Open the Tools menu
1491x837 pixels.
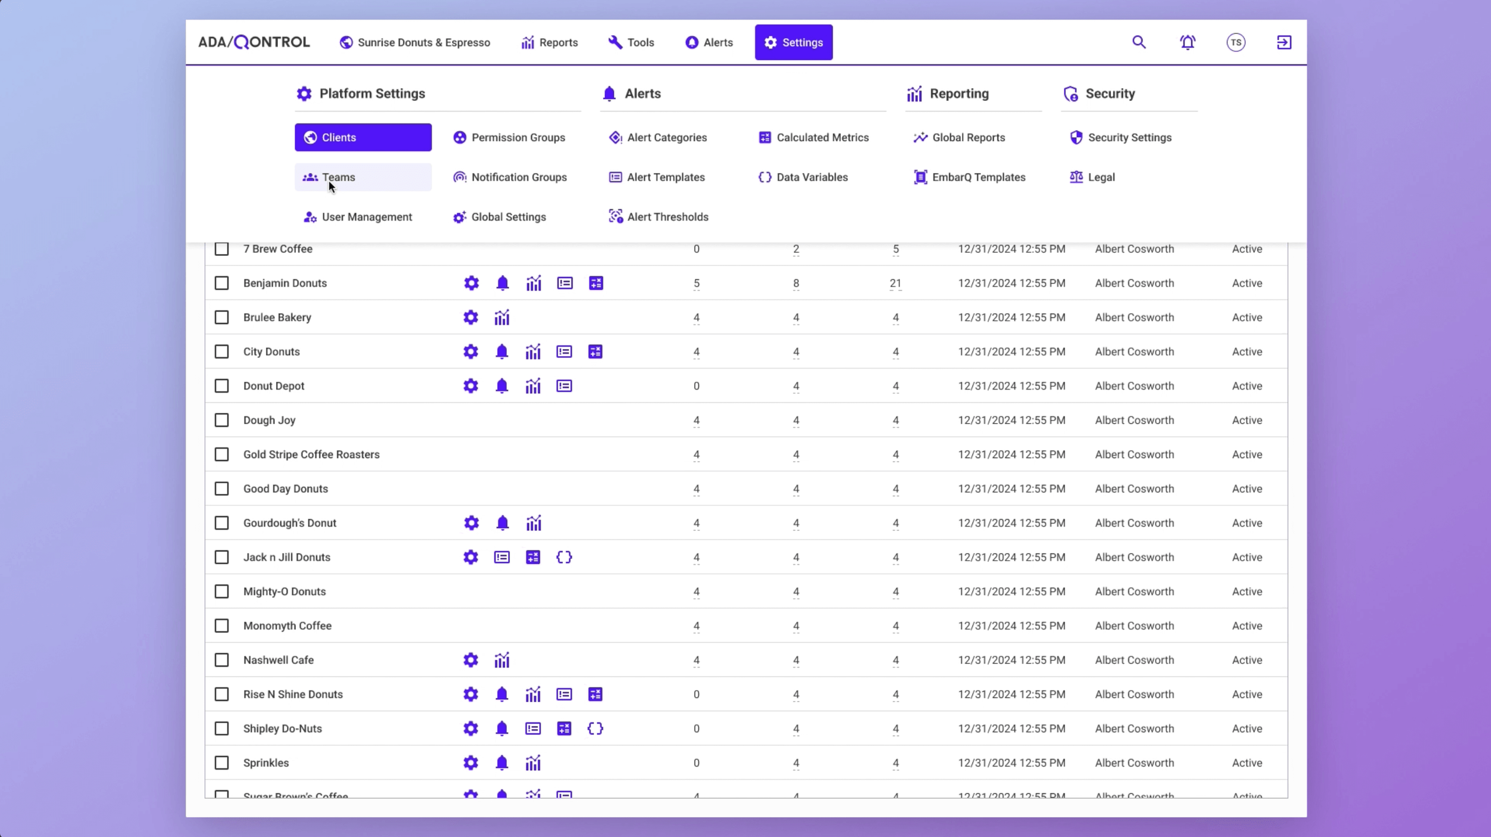click(631, 42)
